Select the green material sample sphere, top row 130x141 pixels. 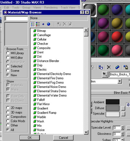tap(103, 10)
